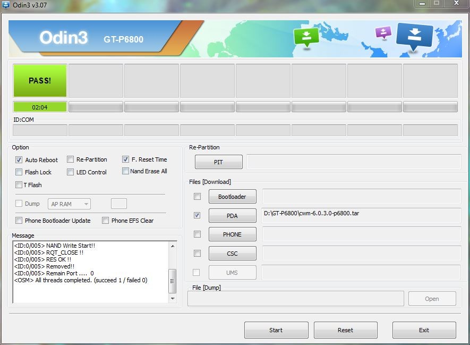Image resolution: width=470 pixels, height=345 pixels.
Task: Click the PDA file path field
Action: point(361,215)
